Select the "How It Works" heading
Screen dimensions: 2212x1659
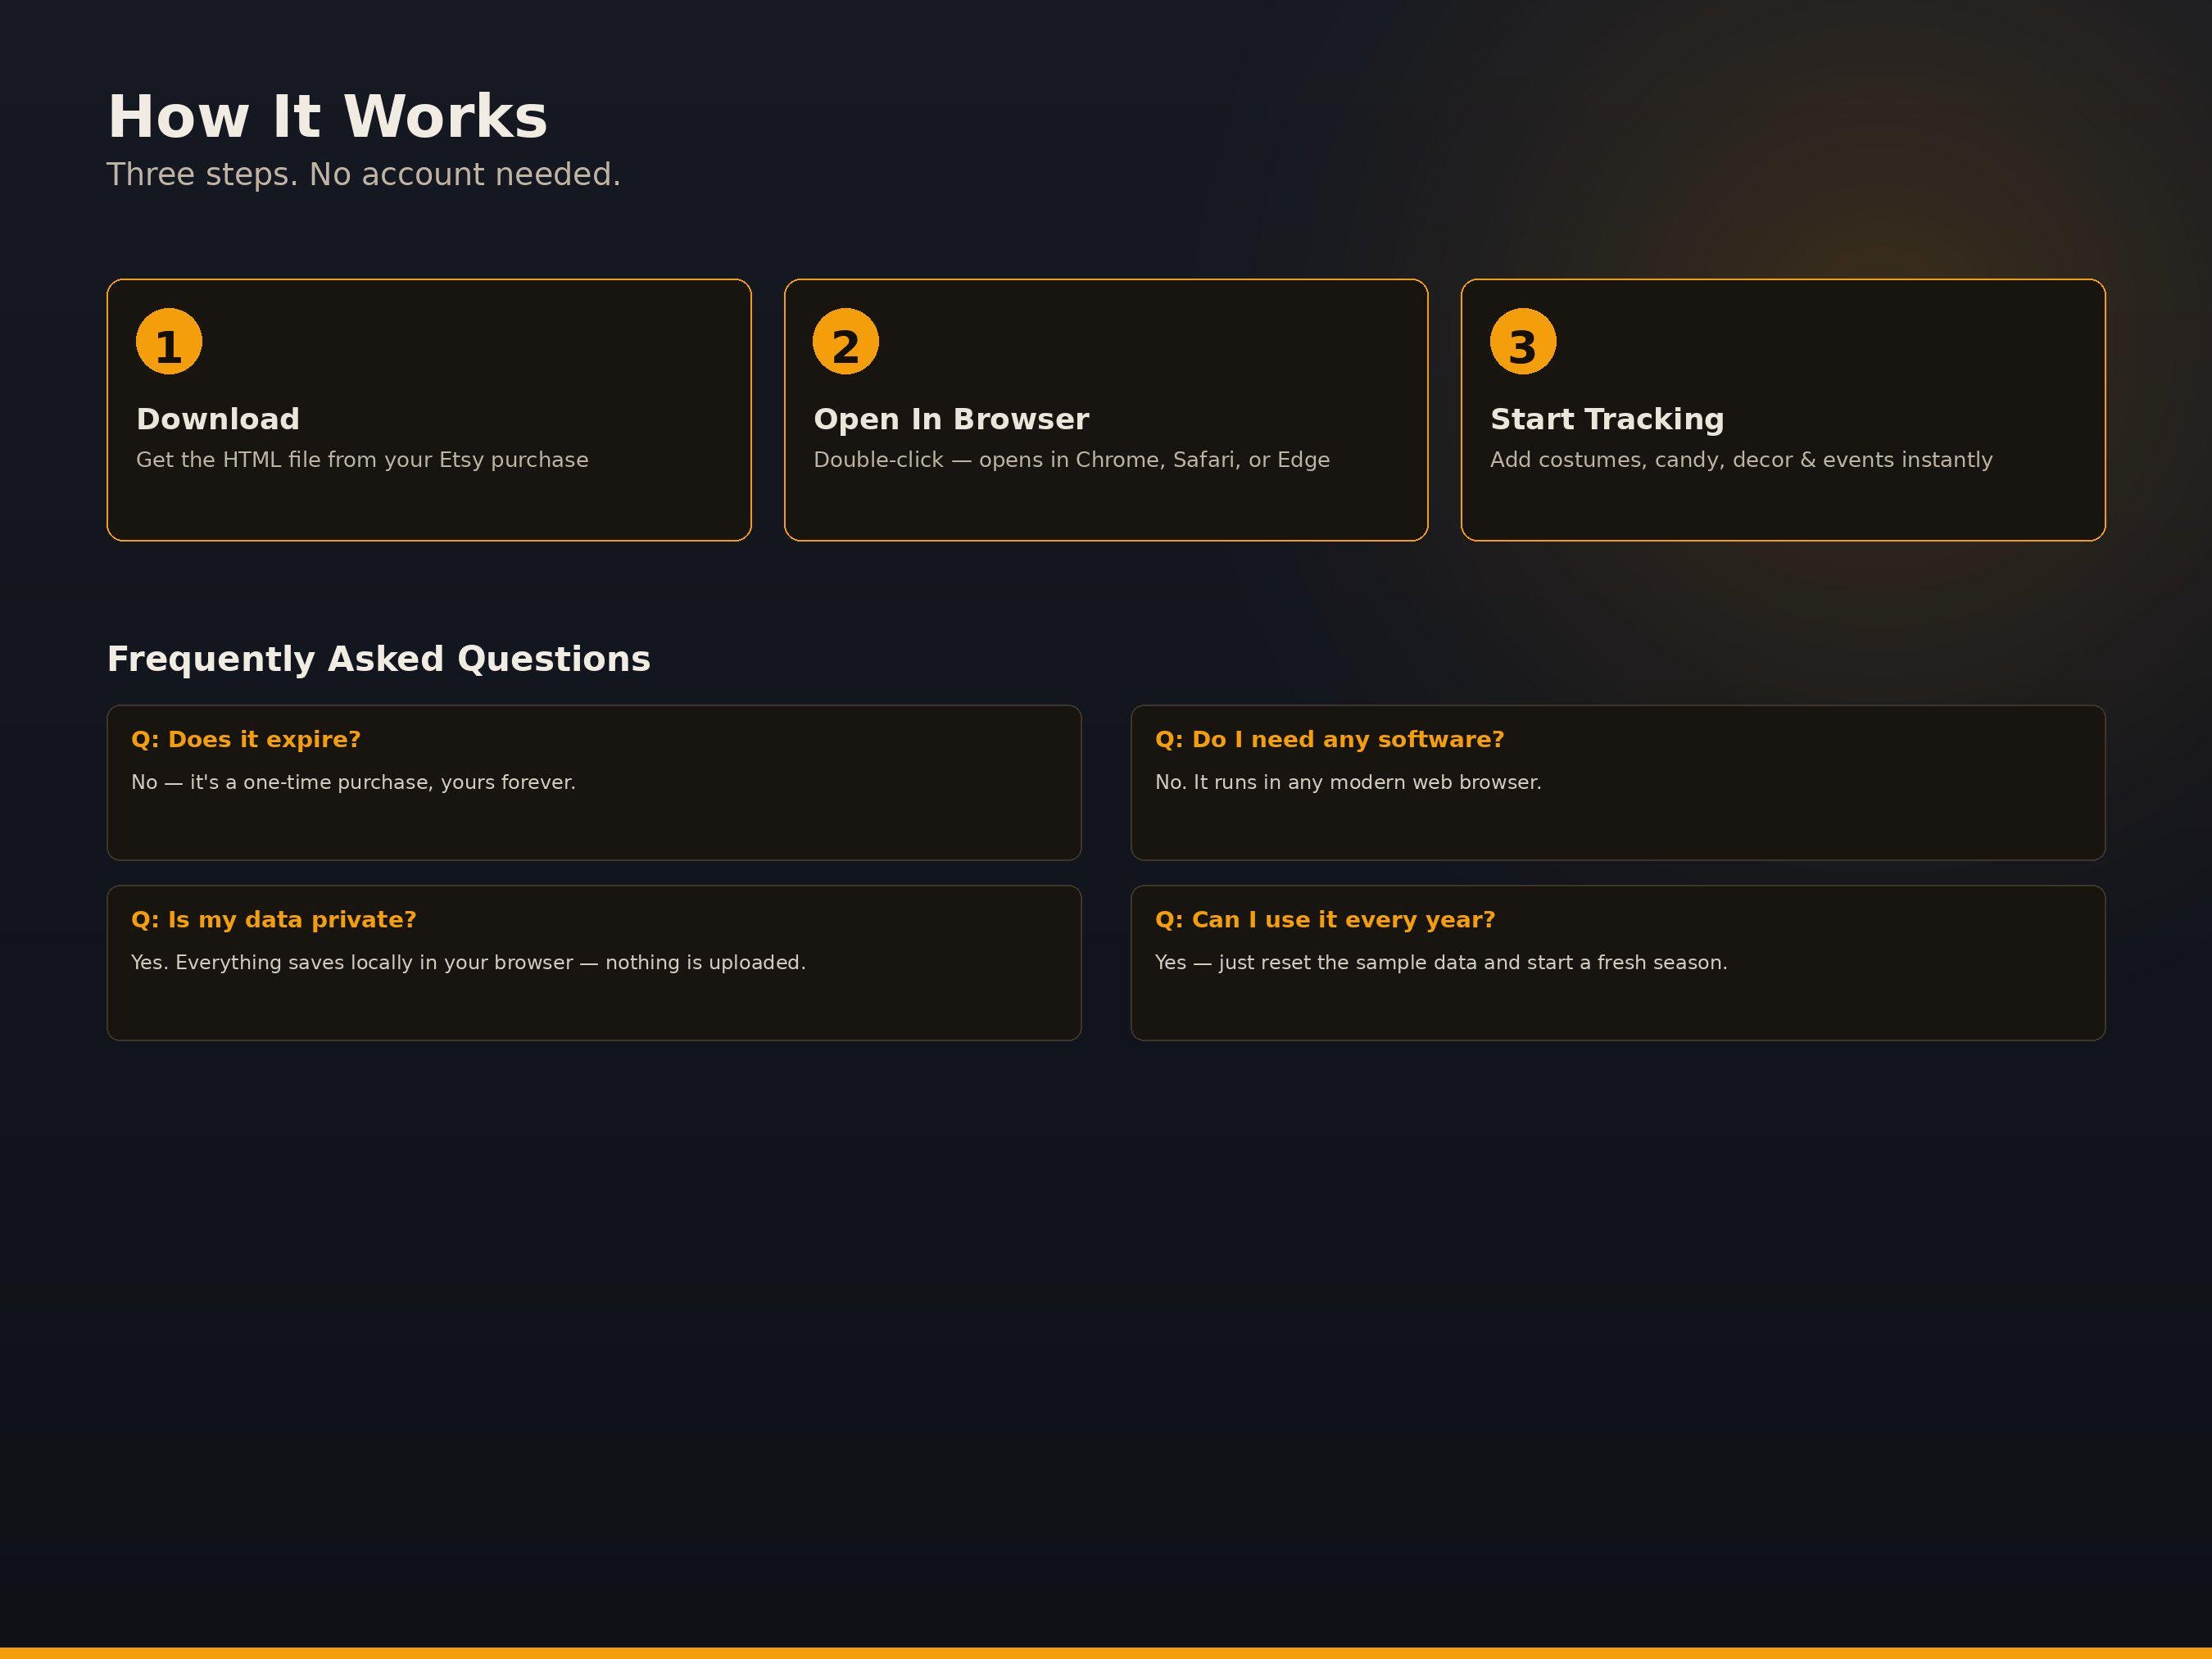point(328,116)
